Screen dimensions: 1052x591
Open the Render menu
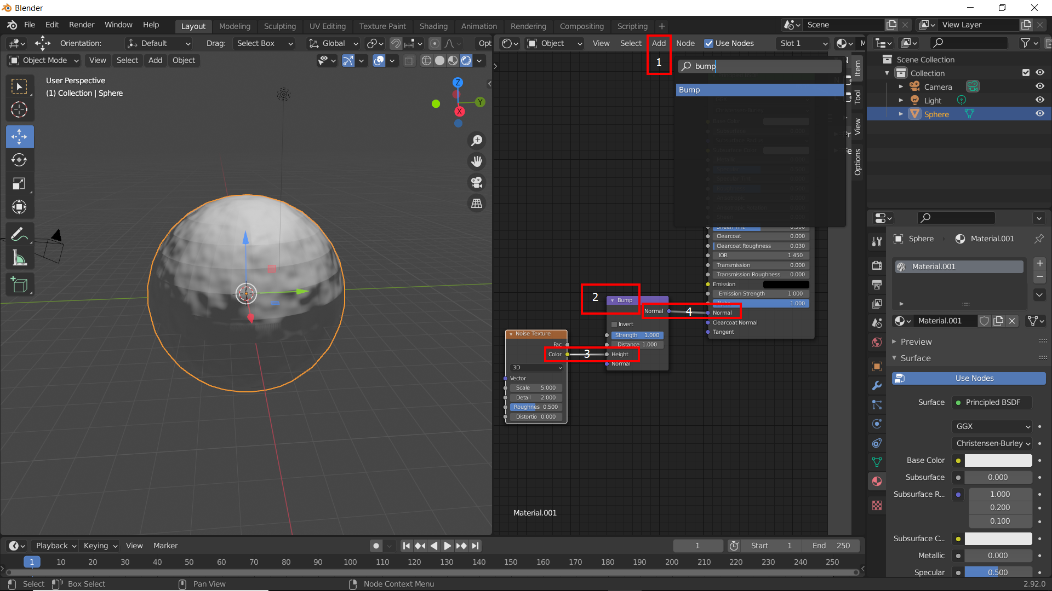pos(82,25)
